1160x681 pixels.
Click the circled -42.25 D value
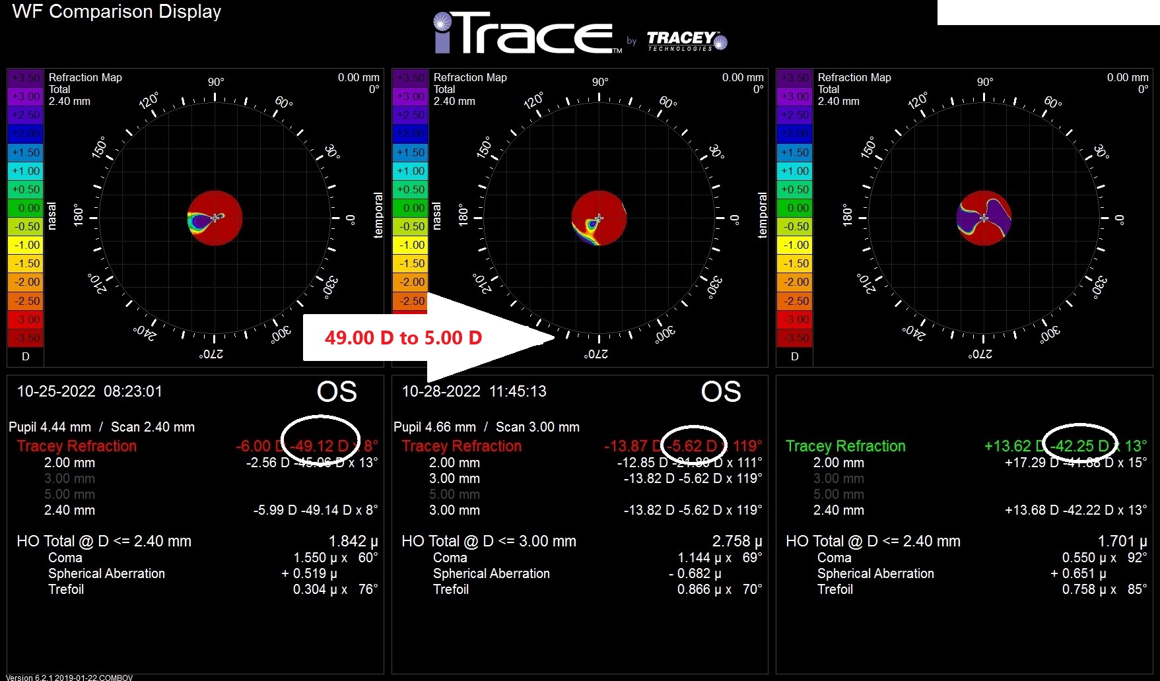click(x=1079, y=446)
